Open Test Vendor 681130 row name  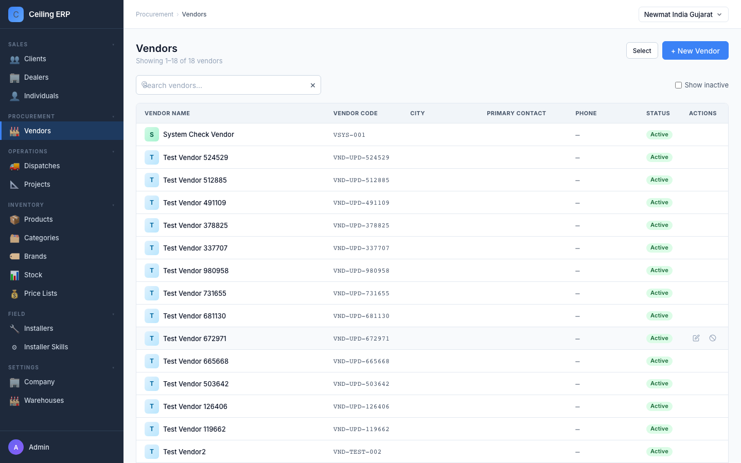[x=195, y=316]
